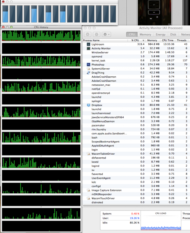The width and height of the screenshot is (190, 233).
Task: Select the notifyd process row
Action: click(136, 89)
